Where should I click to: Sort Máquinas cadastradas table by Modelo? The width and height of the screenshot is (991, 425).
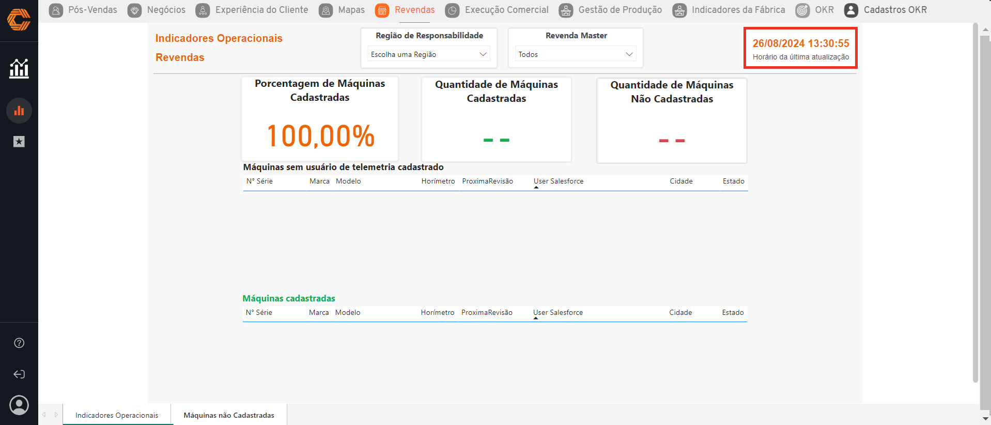348,313
